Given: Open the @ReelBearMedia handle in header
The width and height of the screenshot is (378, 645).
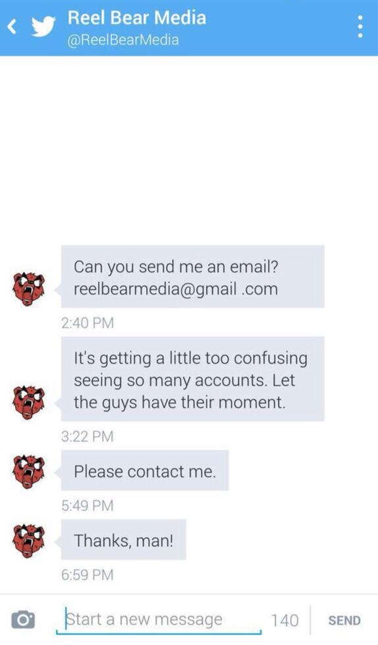Looking at the screenshot, I should (x=122, y=40).
